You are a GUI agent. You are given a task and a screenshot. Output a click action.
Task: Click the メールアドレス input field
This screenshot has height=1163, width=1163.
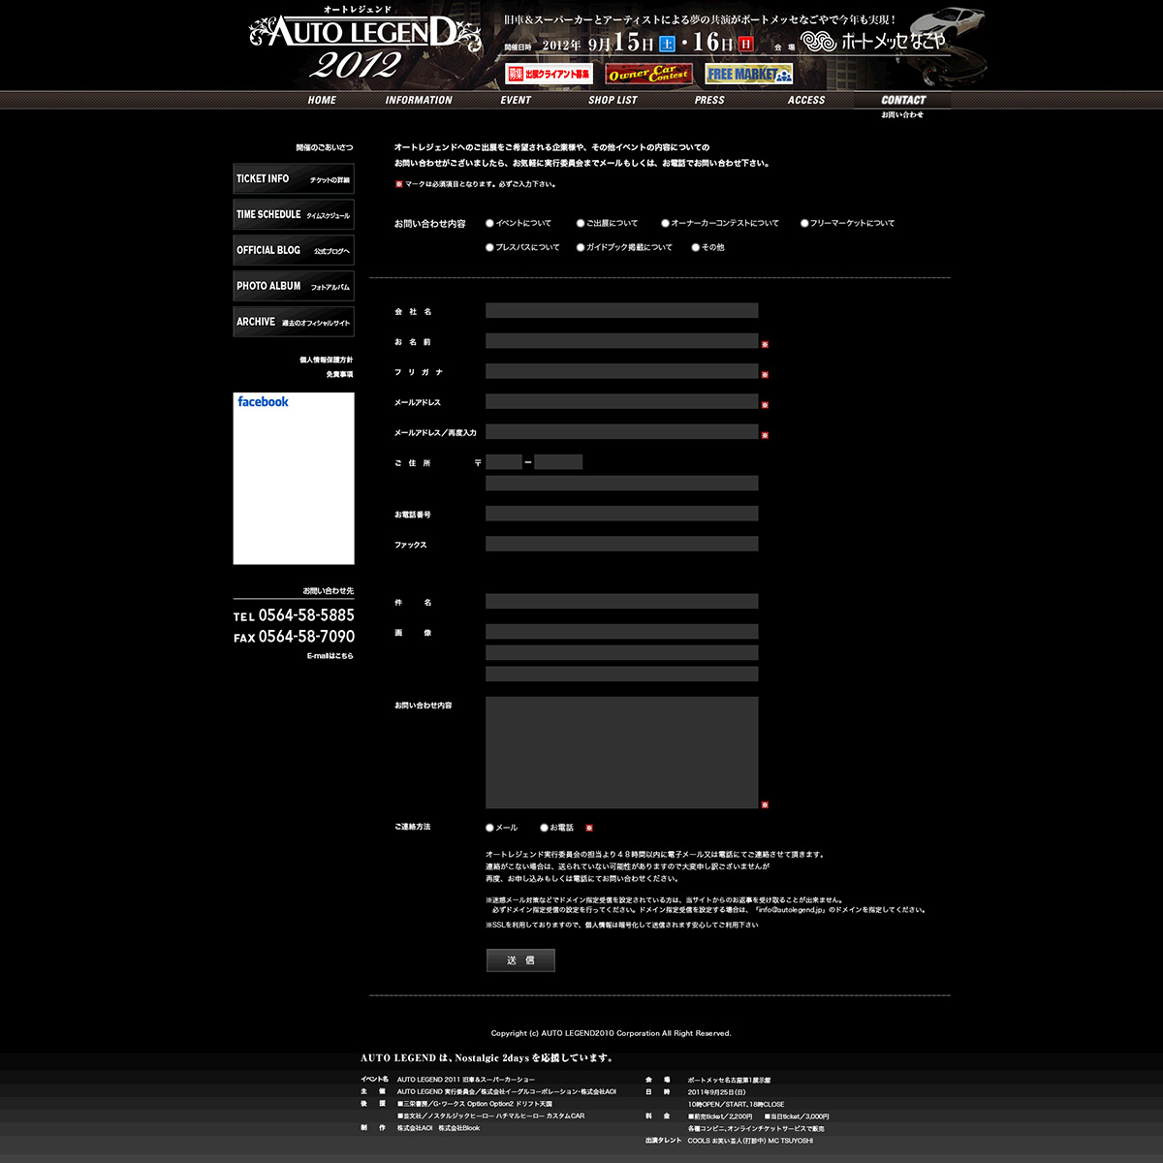(x=622, y=401)
